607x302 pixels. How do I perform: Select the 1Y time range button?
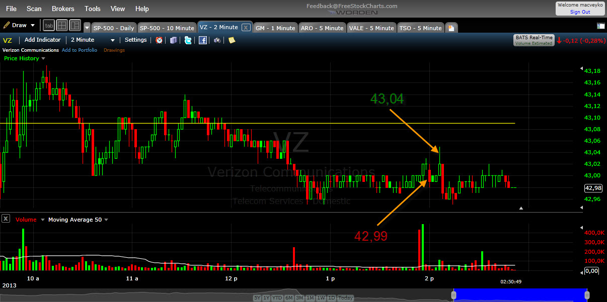[267, 298]
